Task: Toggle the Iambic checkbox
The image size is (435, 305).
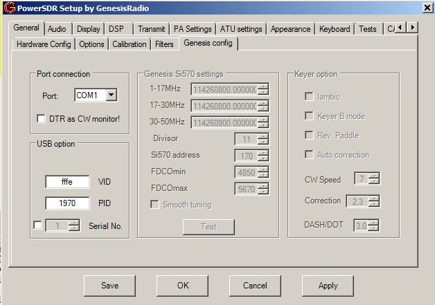Action: click(x=309, y=96)
